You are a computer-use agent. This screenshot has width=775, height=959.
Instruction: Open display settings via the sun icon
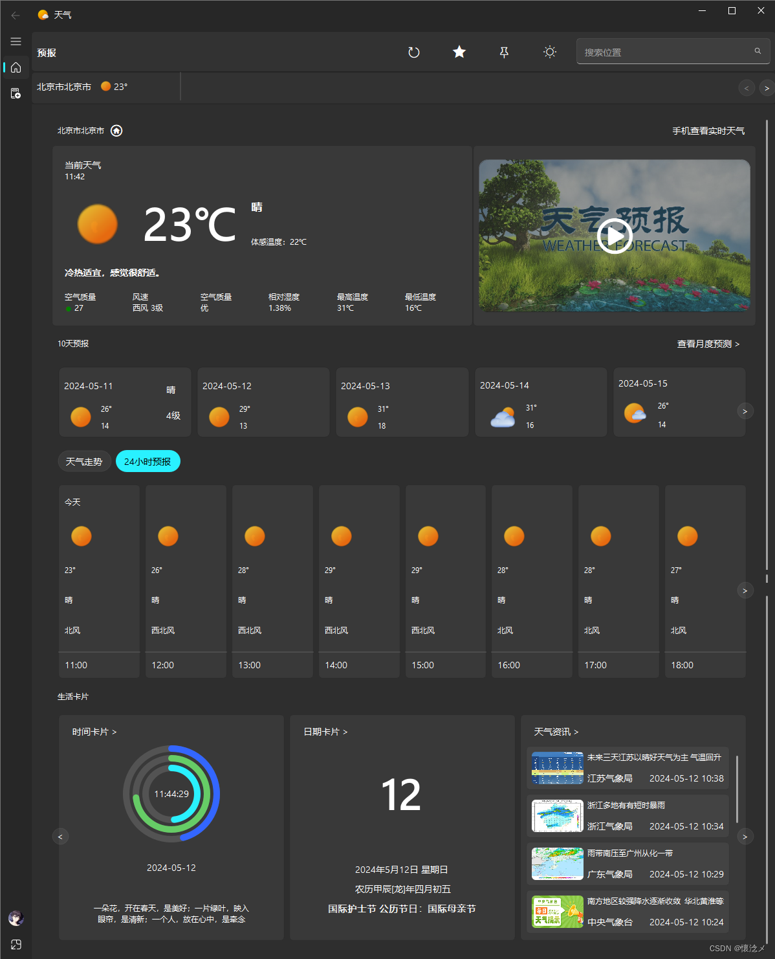[x=549, y=52]
